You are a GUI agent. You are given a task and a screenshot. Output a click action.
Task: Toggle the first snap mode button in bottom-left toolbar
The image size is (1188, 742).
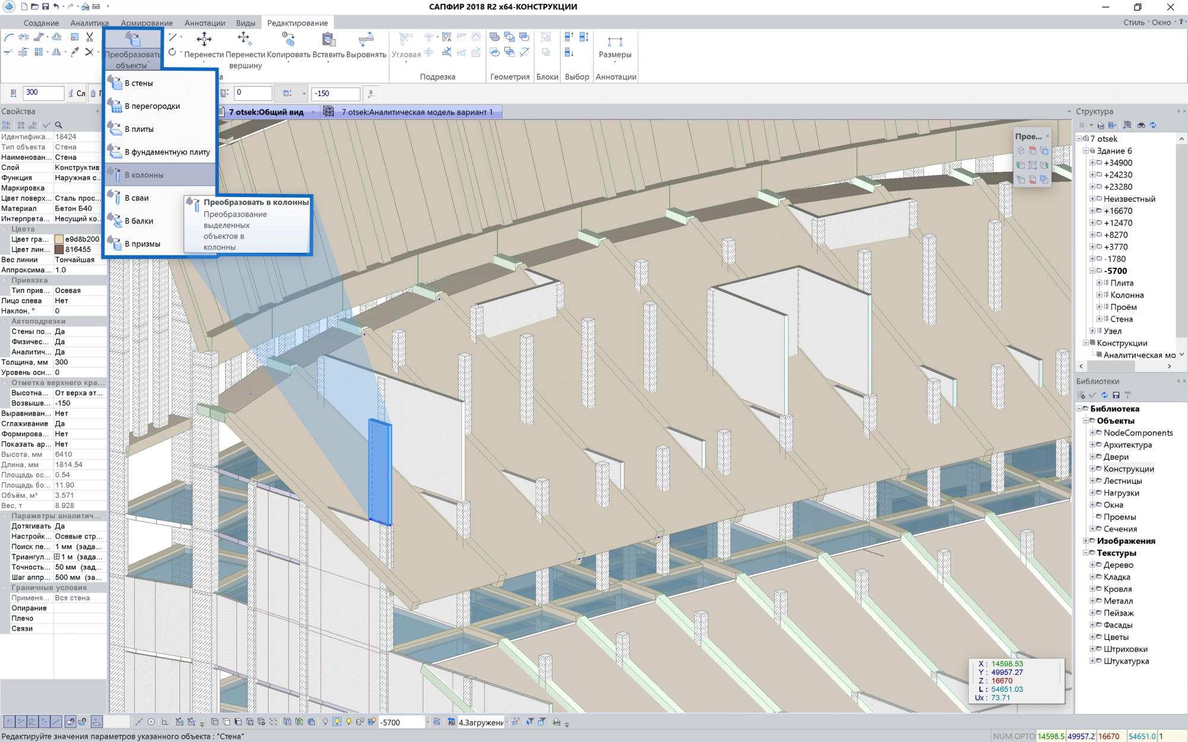[8, 722]
